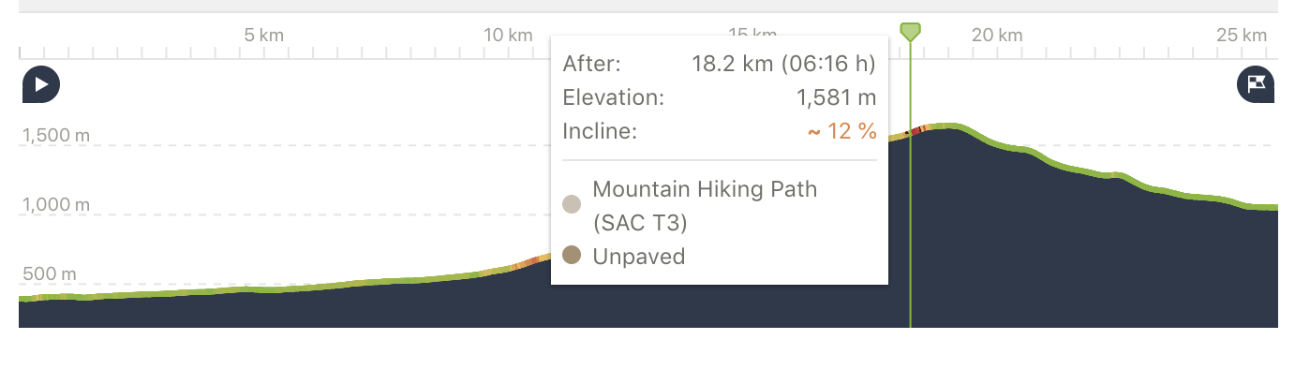Viewport: 1295px width, 384px height.
Task: Click the 1,581 m elevation value
Action: pos(836,97)
